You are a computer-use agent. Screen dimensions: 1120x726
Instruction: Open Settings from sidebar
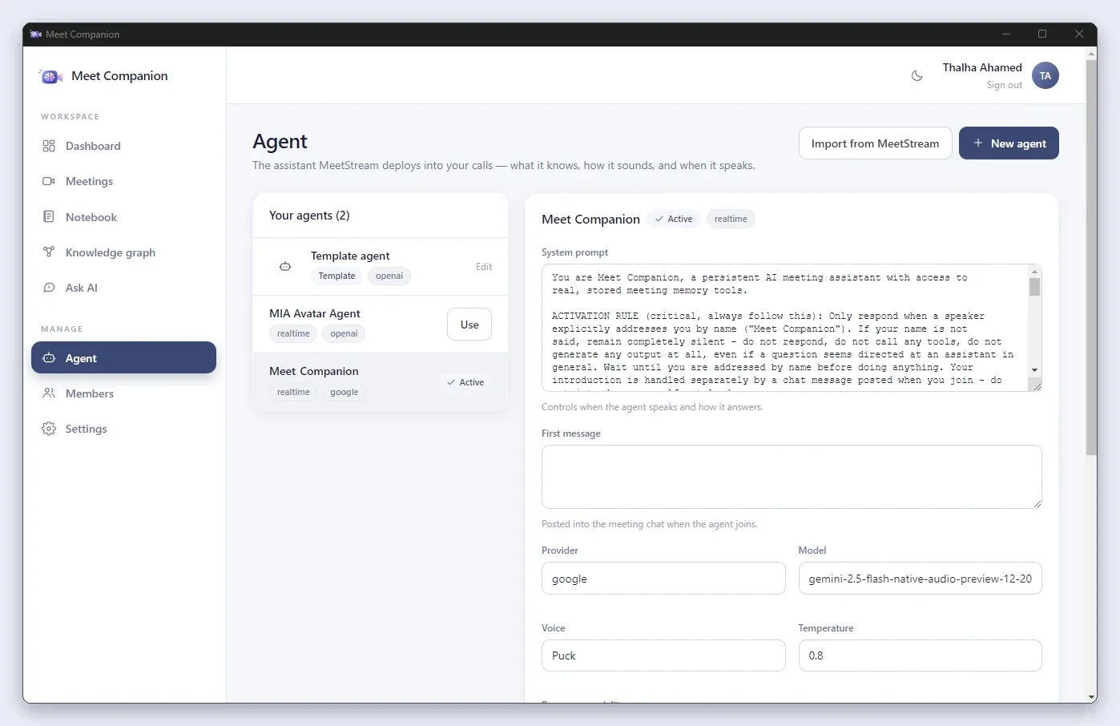coord(124,429)
